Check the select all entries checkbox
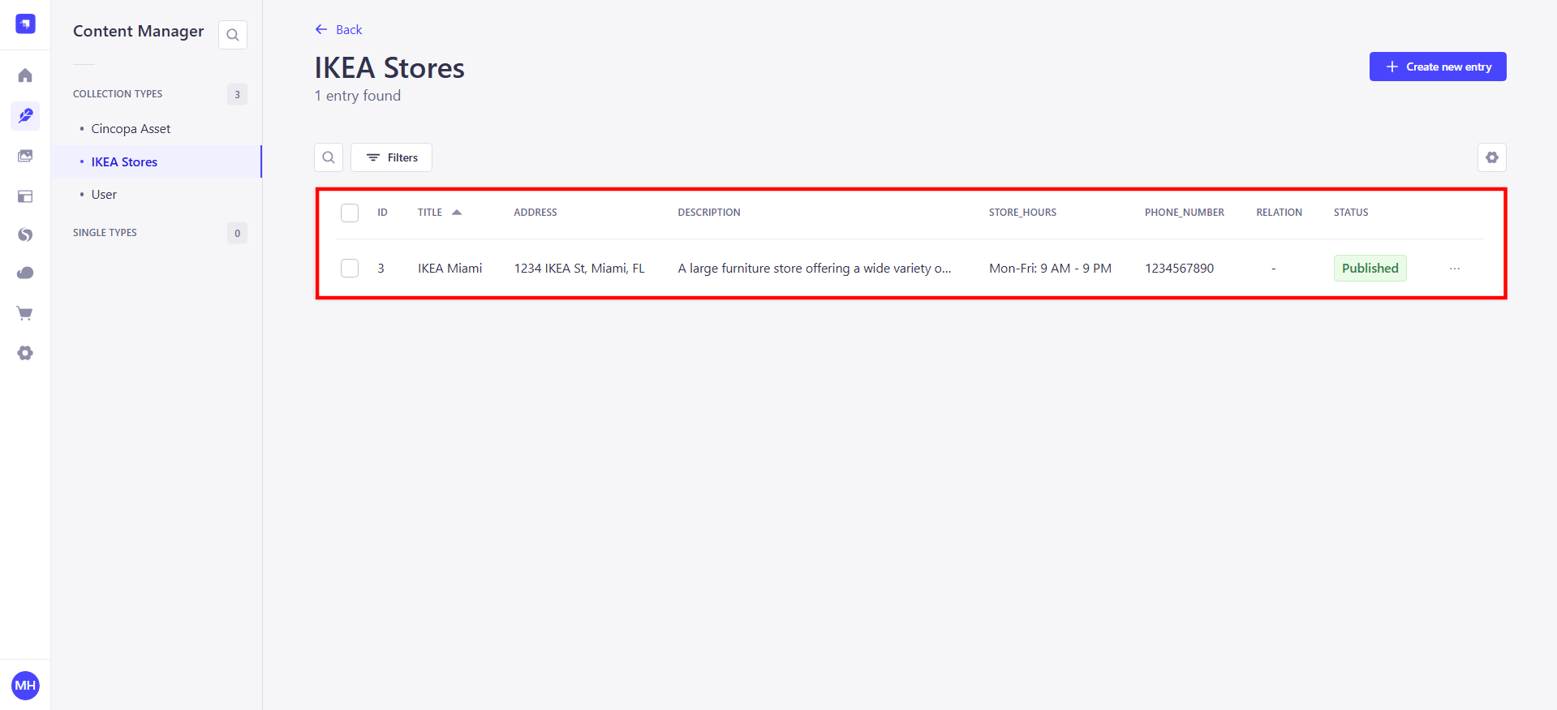Screen dimensions: 1557x710 coord(350,213)
